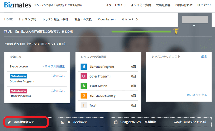Click ご利用なし for Bizmates Program video lesson
Screen dimensions: 215x131
tap(58, 76)
